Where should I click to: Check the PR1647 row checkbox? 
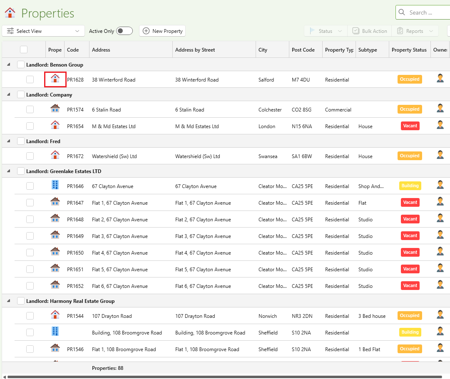(x=30, y=203)
